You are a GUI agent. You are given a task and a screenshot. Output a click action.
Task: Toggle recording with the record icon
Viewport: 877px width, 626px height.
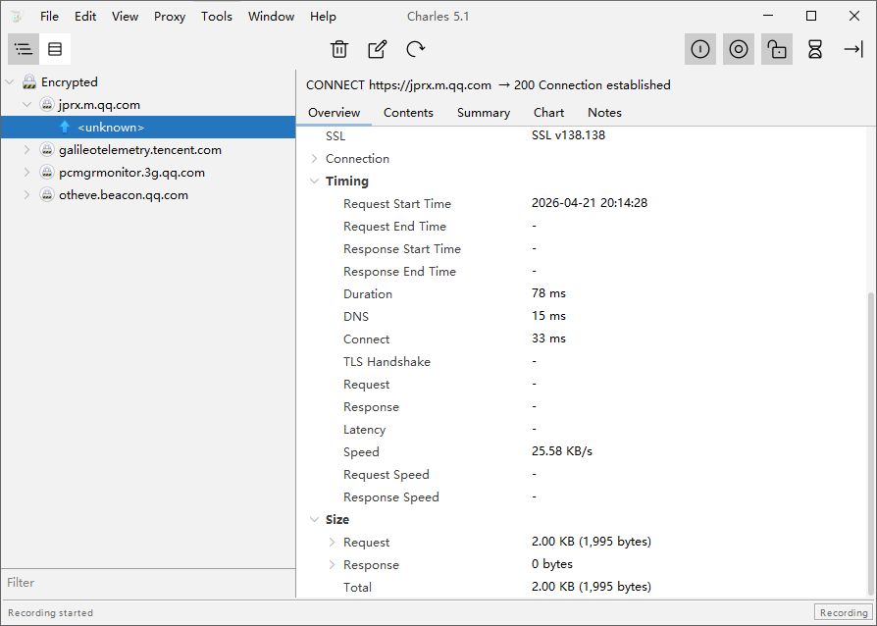pyautogui.click(x=739, y=49)
